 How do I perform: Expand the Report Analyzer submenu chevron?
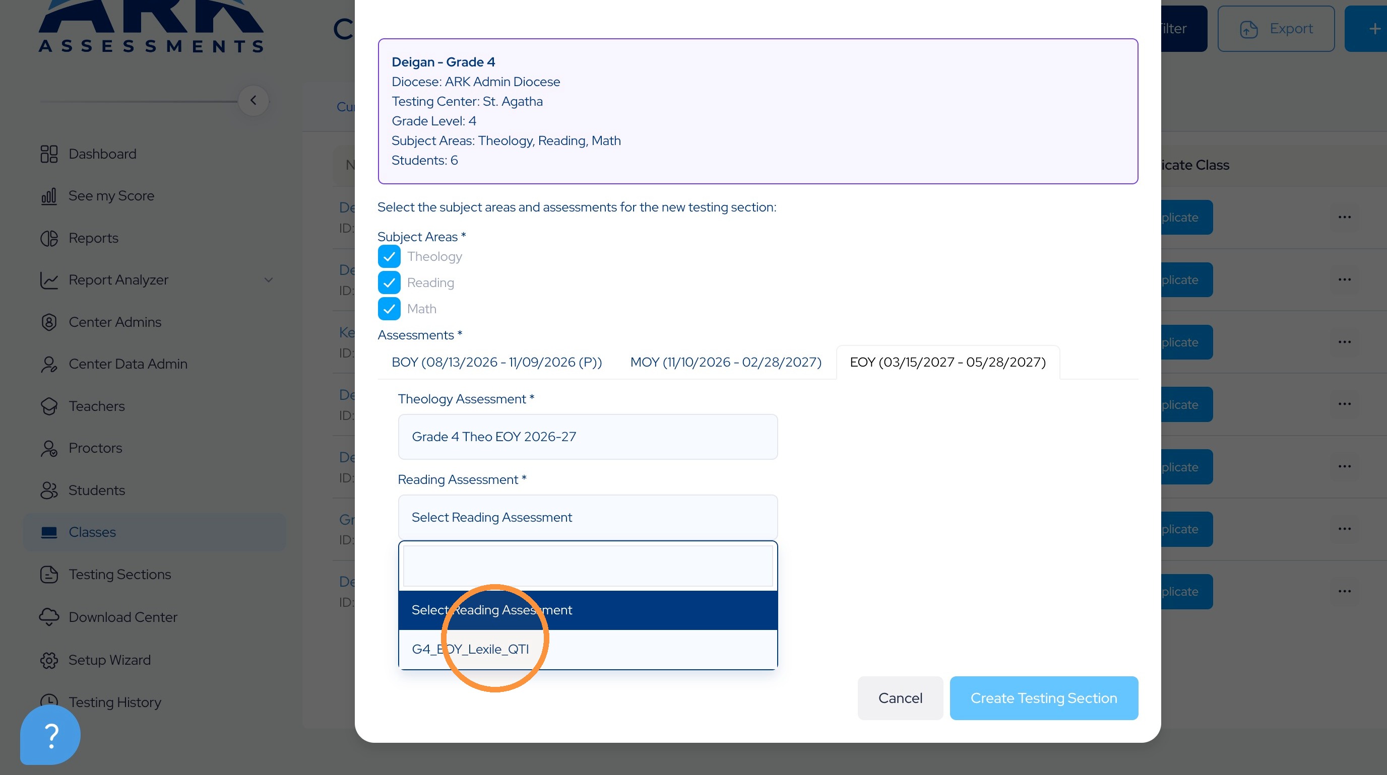[x=268, y=280]
